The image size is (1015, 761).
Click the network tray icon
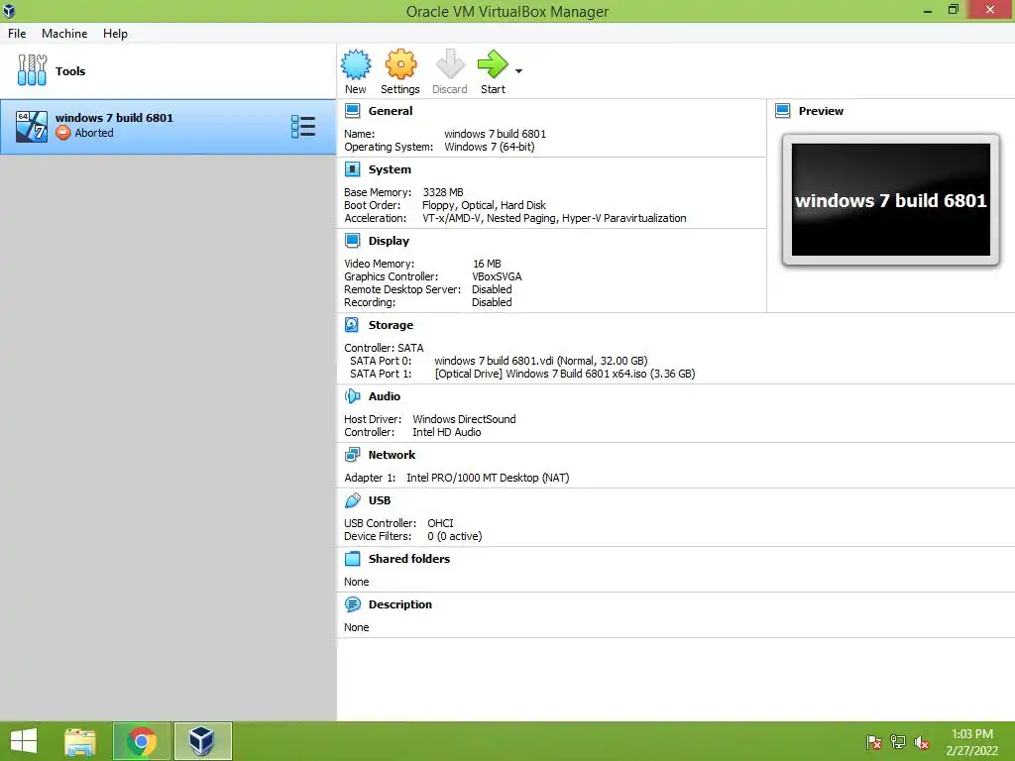(898, 742)
